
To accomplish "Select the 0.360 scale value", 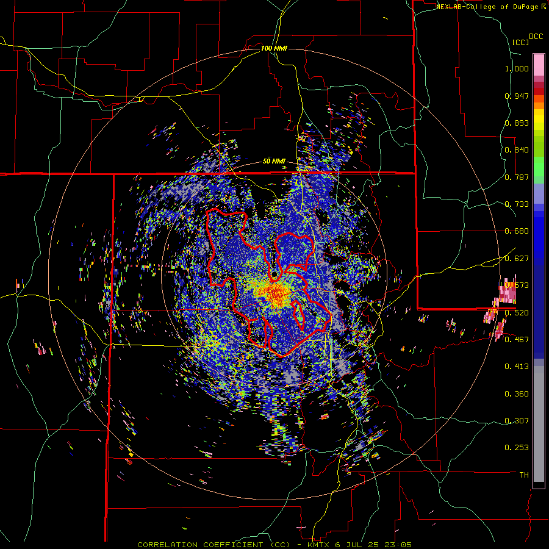I will [x=517, y=394].
